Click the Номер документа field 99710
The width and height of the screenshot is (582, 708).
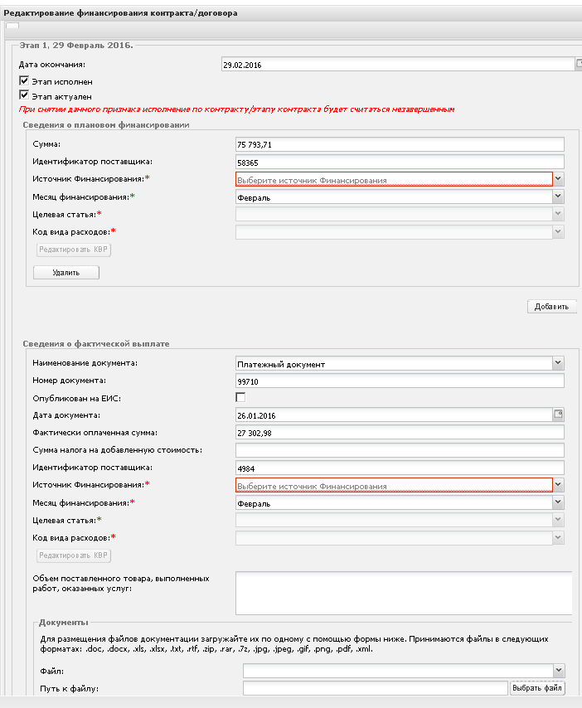tap(400, 381)
